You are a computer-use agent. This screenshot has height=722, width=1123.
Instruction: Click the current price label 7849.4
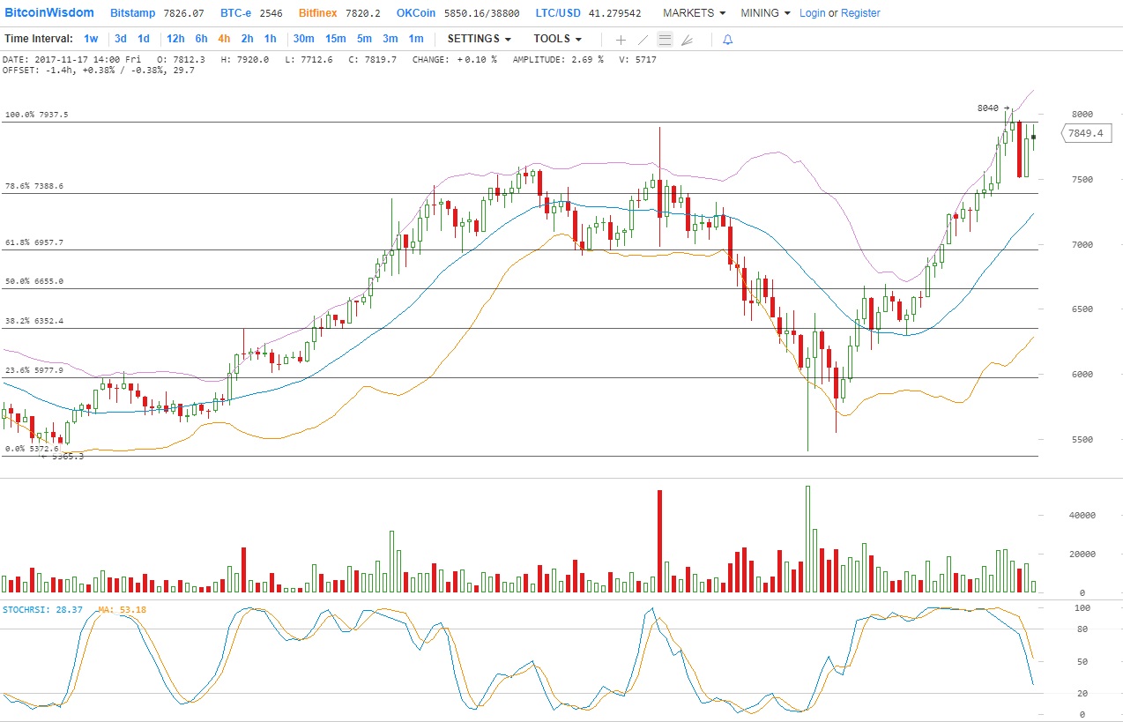[x=1089, y=134]
